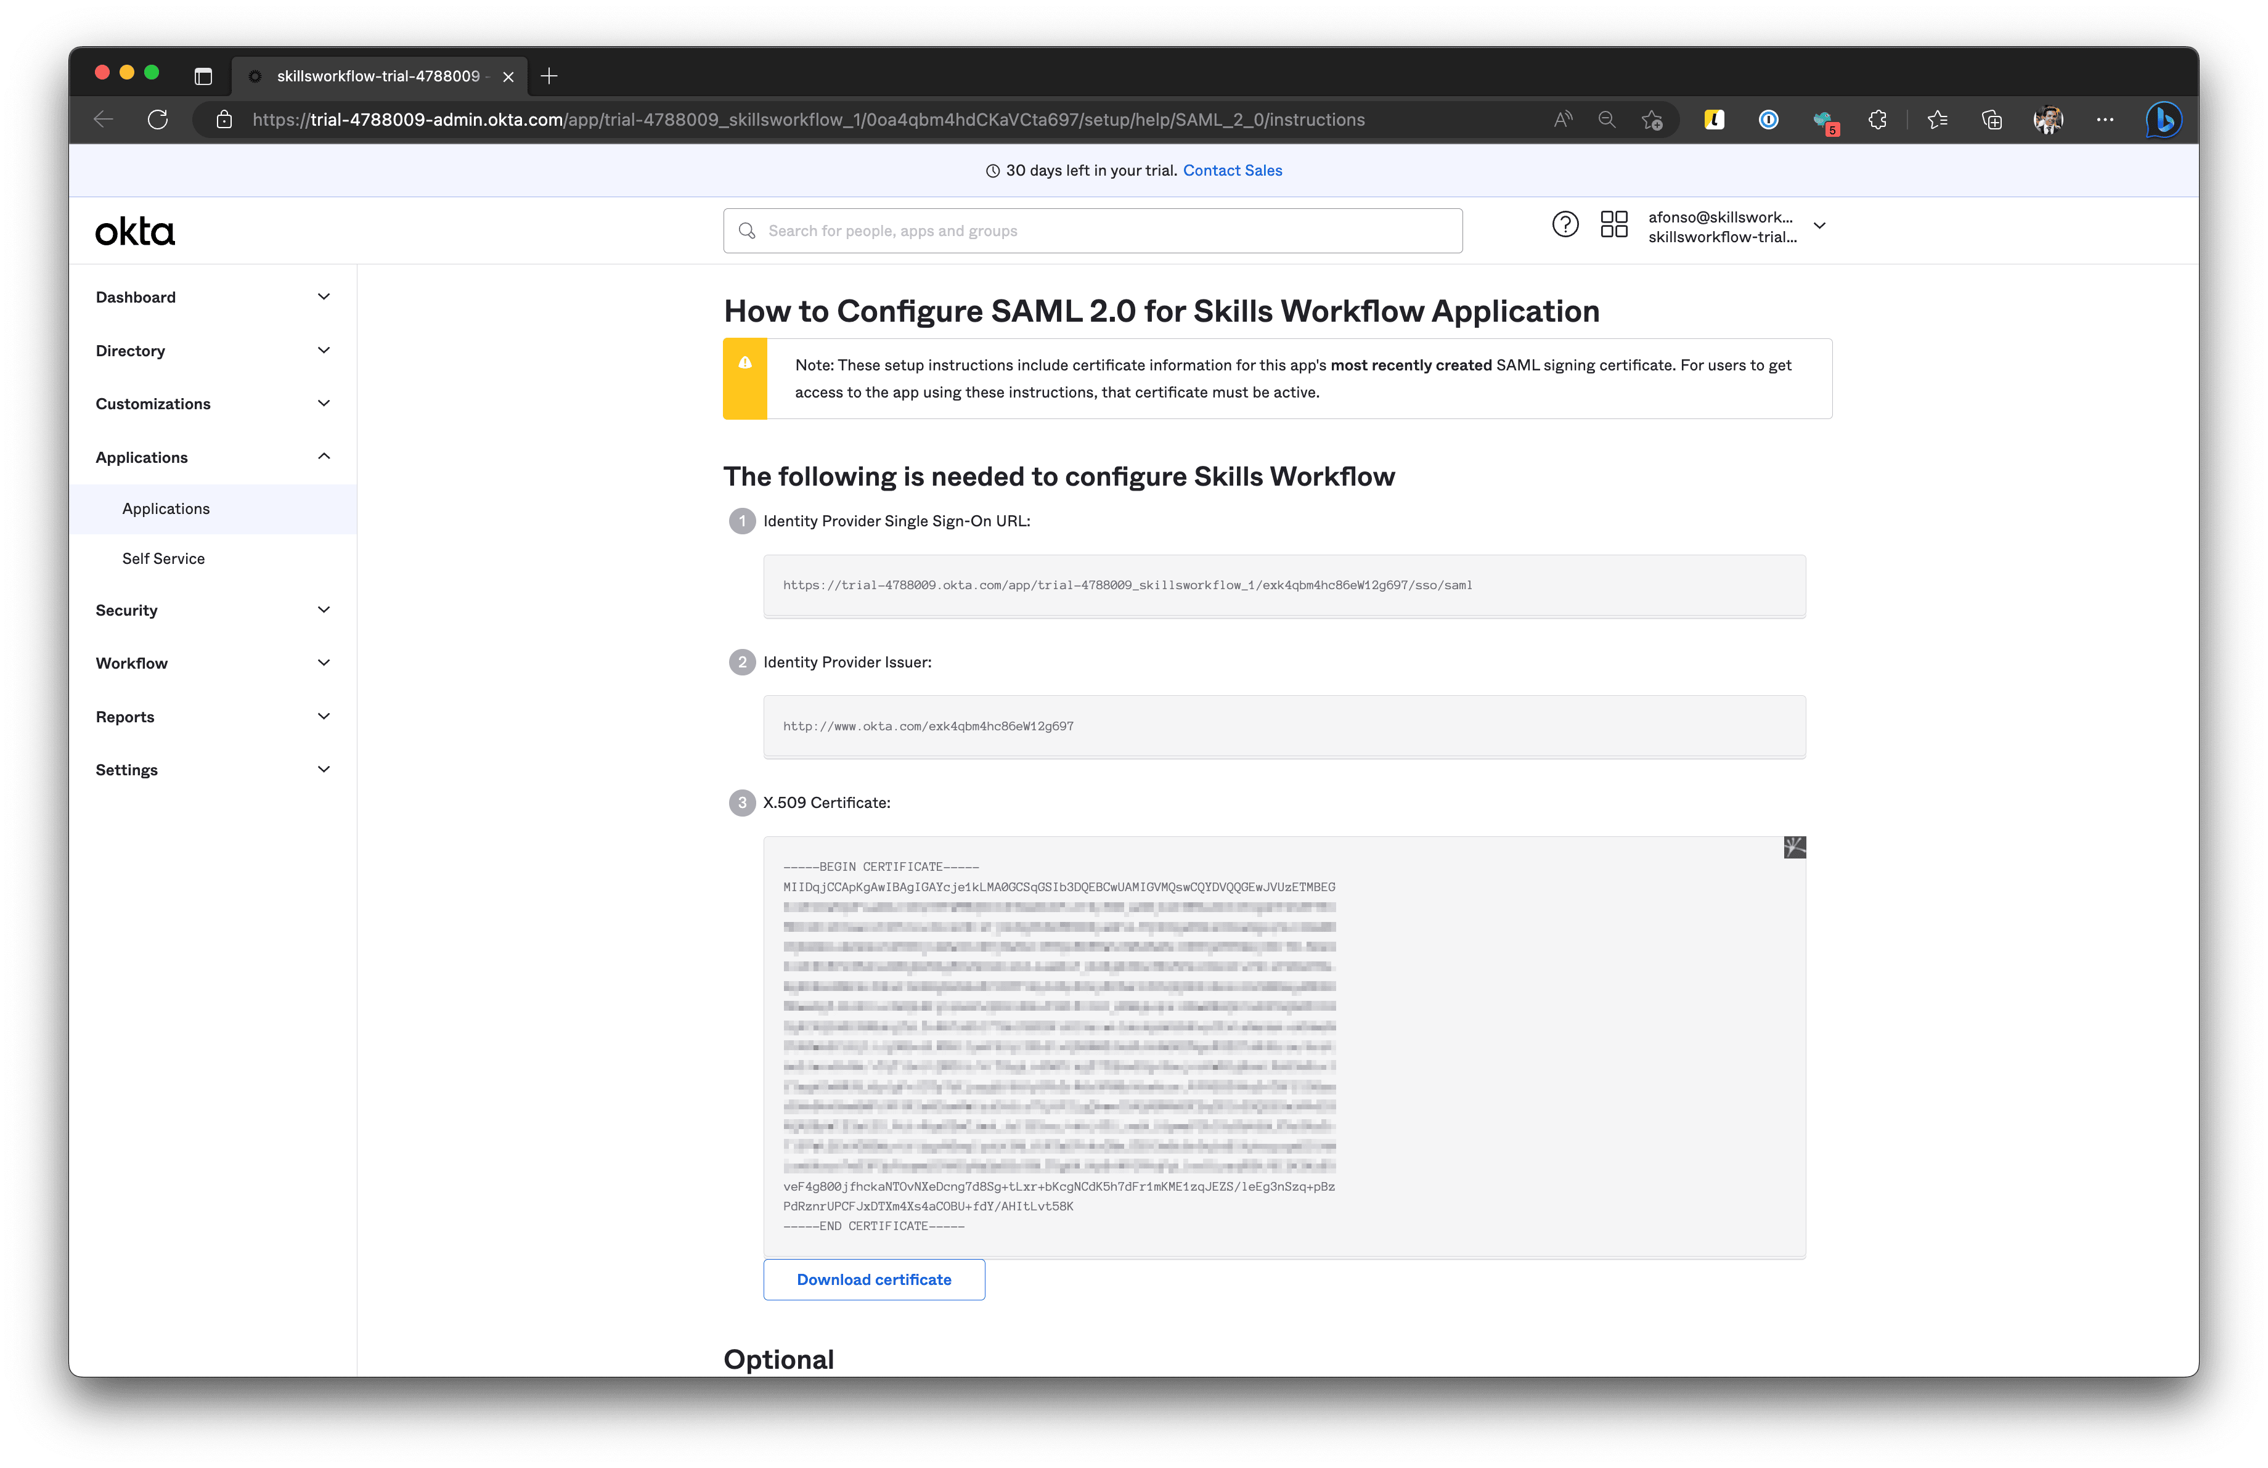Open the browser three-dot settings menu
The image size is (2268, 1468).
(2105, 119)
